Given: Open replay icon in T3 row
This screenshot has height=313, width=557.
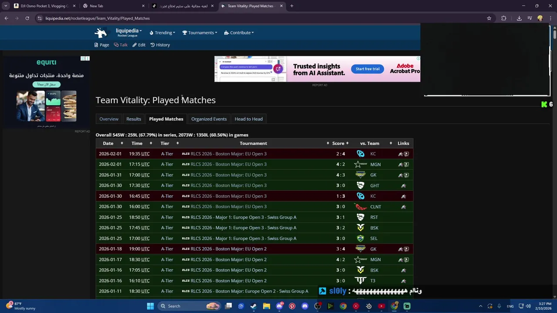Looking at the screenshot, I should pos(403,281).
